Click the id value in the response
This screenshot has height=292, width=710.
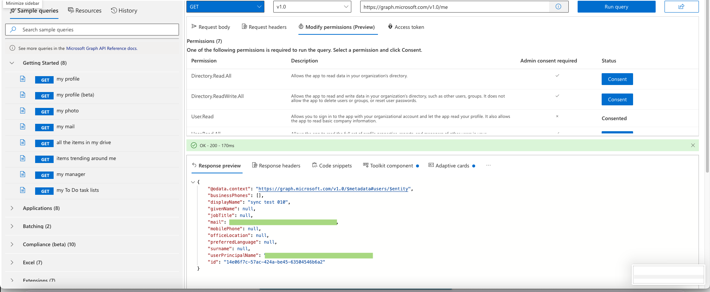coord(274,262)
